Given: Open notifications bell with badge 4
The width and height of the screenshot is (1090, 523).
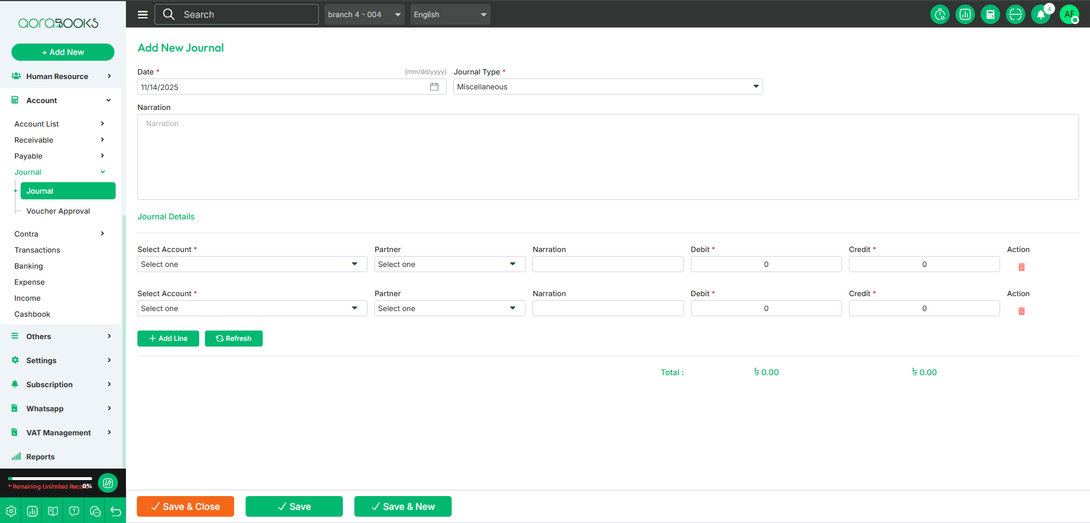Looking at the screenshot, I should pyautogui.click(x=1041, y=14).
